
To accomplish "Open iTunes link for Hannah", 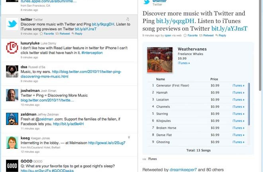I will pos(238,92).
